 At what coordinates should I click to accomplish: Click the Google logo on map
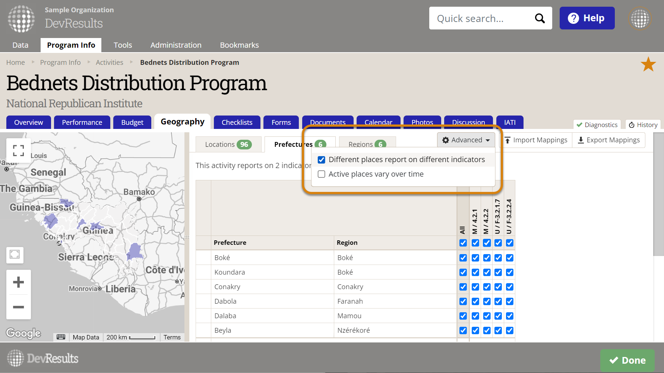click(23, 333)
